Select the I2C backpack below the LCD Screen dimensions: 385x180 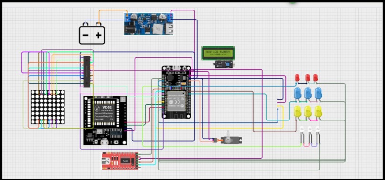pos(224,64)
